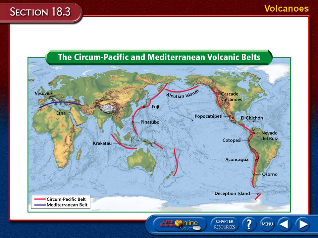Click the Etna volcano marker dot
Viewport: 318px width, 238px height.
(x=55, y=104)
